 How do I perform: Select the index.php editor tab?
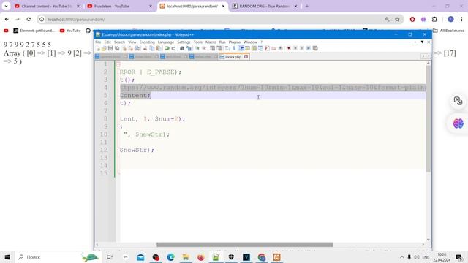click(x=233, y=57)
